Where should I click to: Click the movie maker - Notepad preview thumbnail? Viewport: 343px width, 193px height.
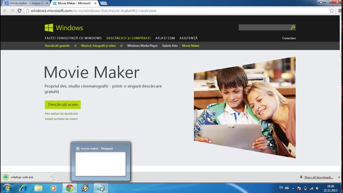pos(100,164)
